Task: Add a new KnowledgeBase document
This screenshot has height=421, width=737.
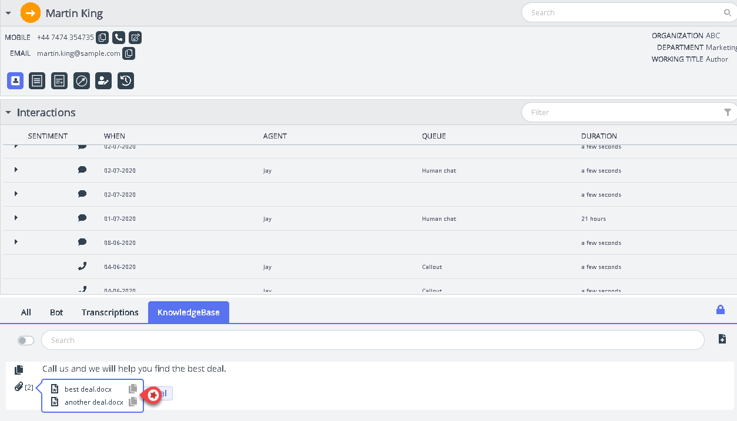Action: click(722, 339)
